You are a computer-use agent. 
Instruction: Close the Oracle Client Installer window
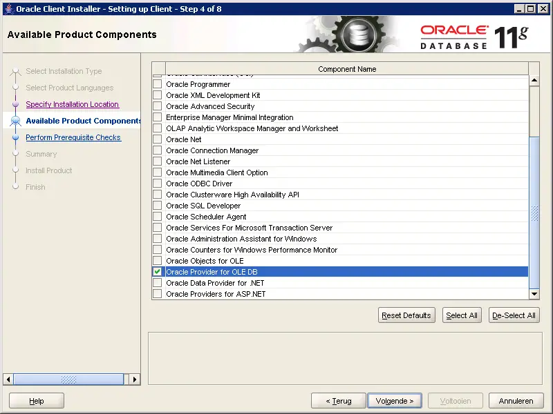tap(543, 9)
